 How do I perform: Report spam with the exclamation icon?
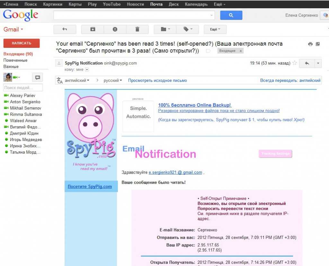[115, 29]
